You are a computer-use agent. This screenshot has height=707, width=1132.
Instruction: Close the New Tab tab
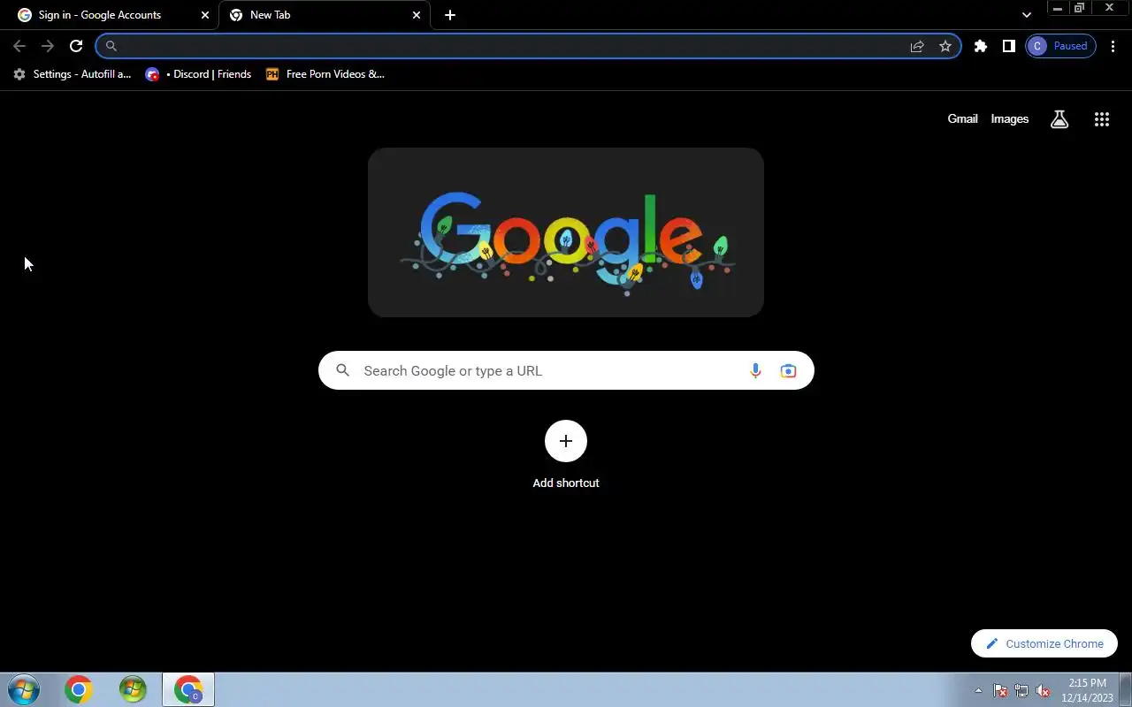(417, 15)
